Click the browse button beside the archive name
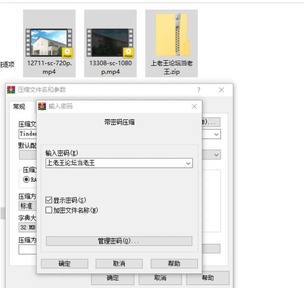 [211, 122]
